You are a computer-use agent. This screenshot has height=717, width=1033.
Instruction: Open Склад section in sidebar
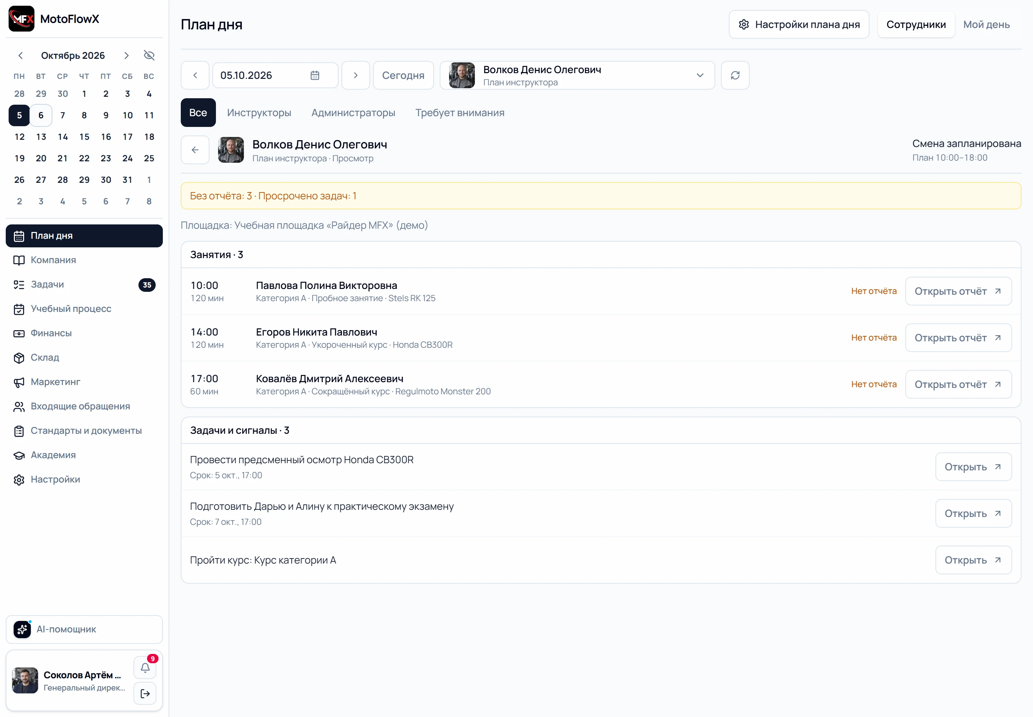click(x=84, y=357)
